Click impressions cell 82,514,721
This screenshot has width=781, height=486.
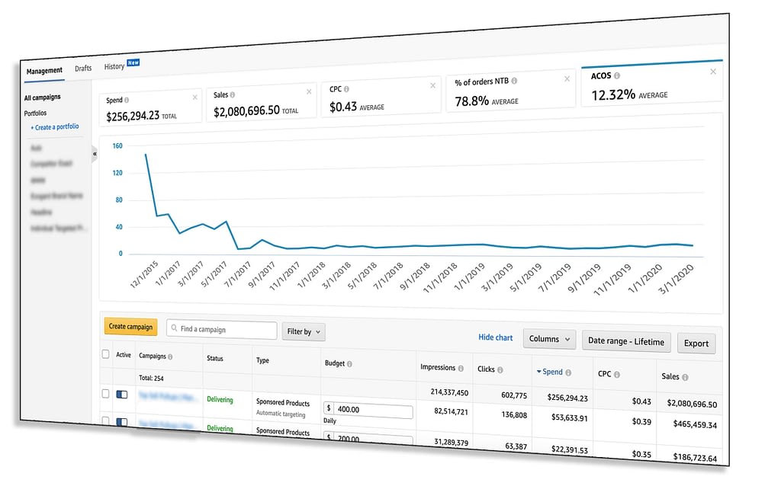point(451,411)
